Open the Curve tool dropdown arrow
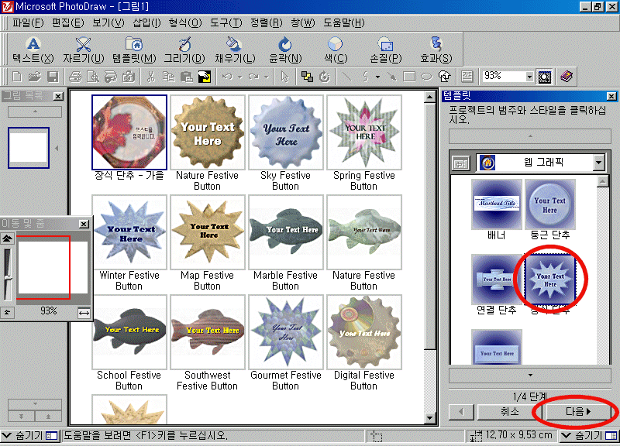The height and width of the screenshot is (446, 620). tap(377, 77)
